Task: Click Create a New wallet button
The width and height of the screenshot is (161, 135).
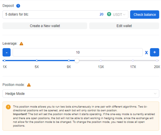Action: pos(45,26)
